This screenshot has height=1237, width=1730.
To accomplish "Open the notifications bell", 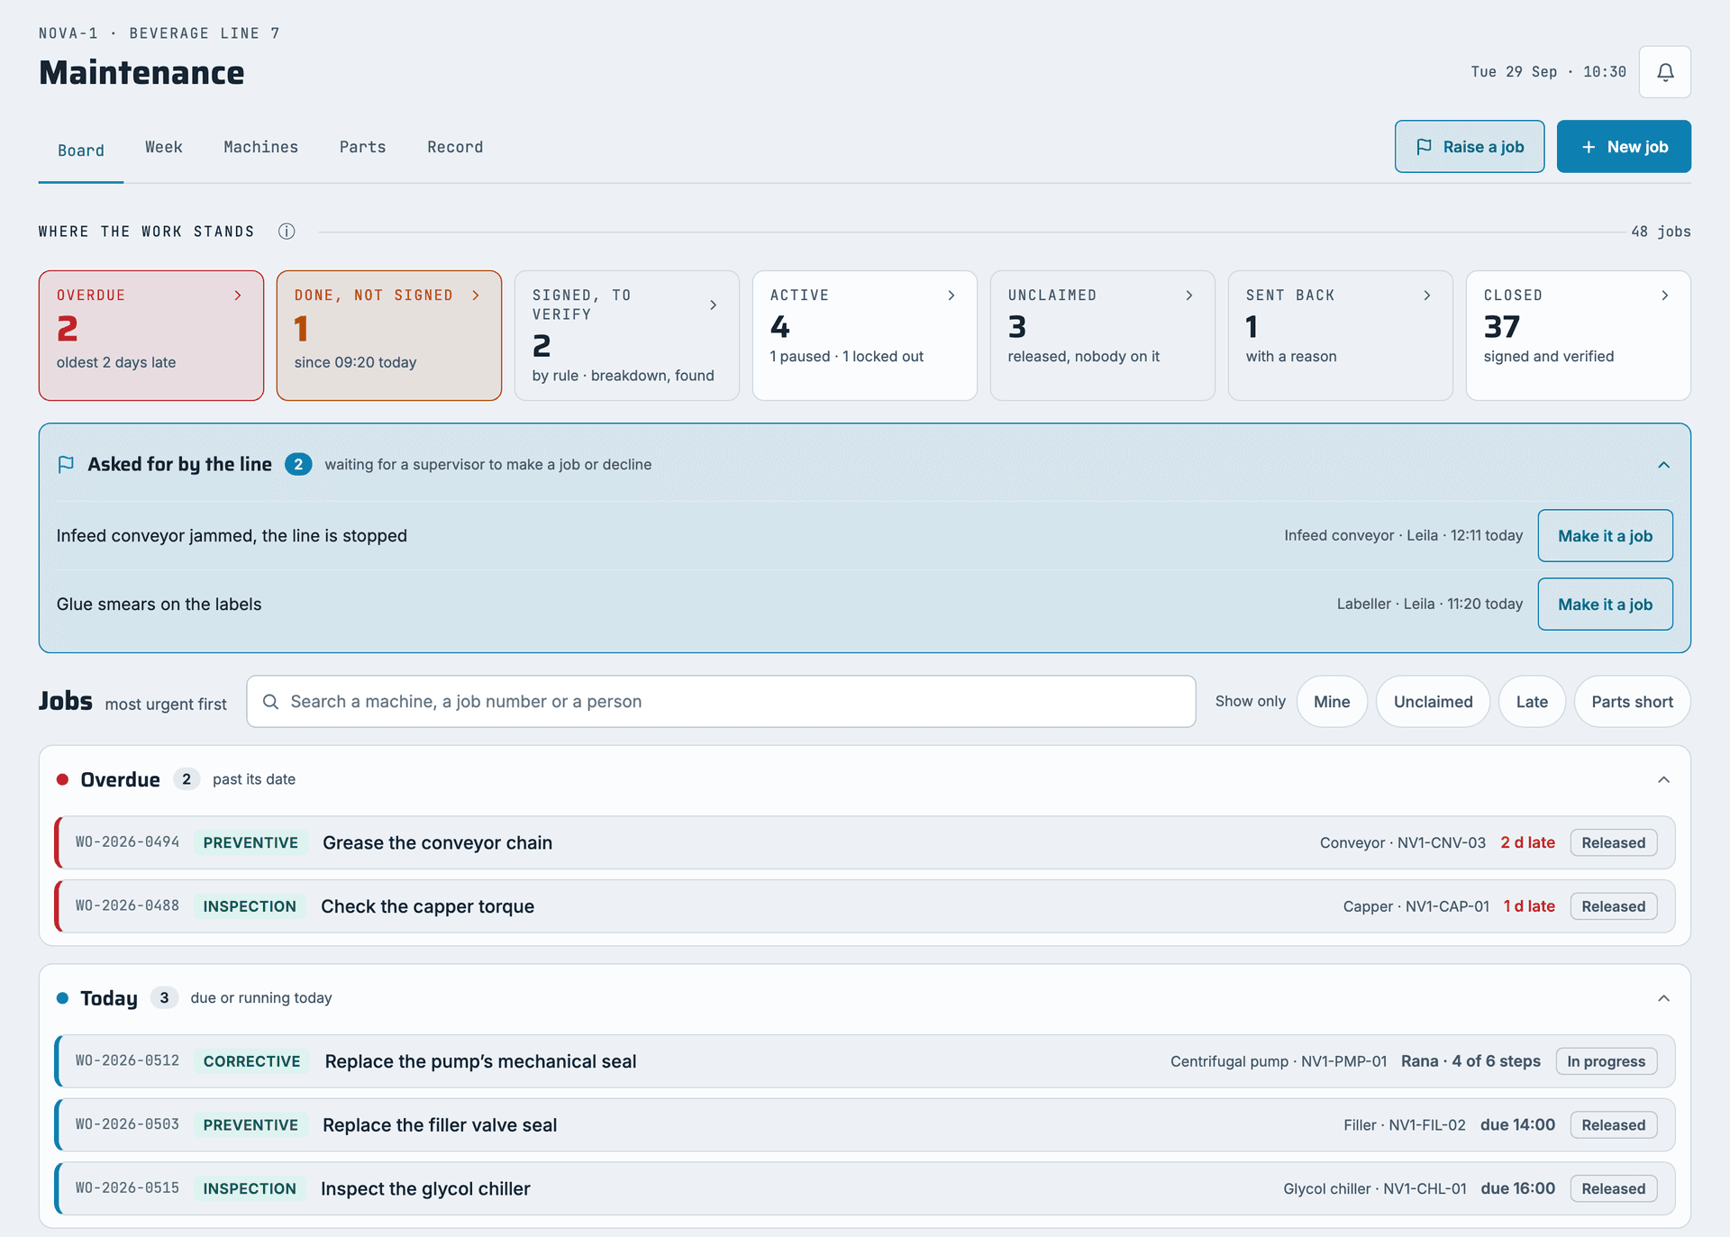I will [x=1664, y=72].
